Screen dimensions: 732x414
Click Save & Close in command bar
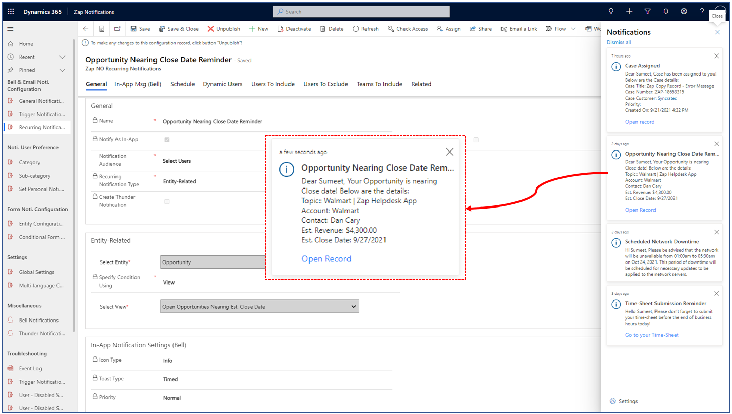[x=179, y=29]
